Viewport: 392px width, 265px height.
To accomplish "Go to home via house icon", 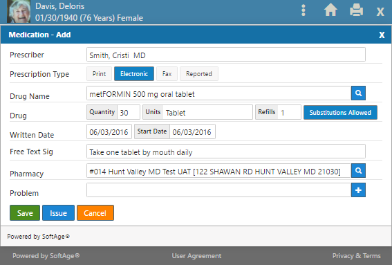I will tap(330, 10).
